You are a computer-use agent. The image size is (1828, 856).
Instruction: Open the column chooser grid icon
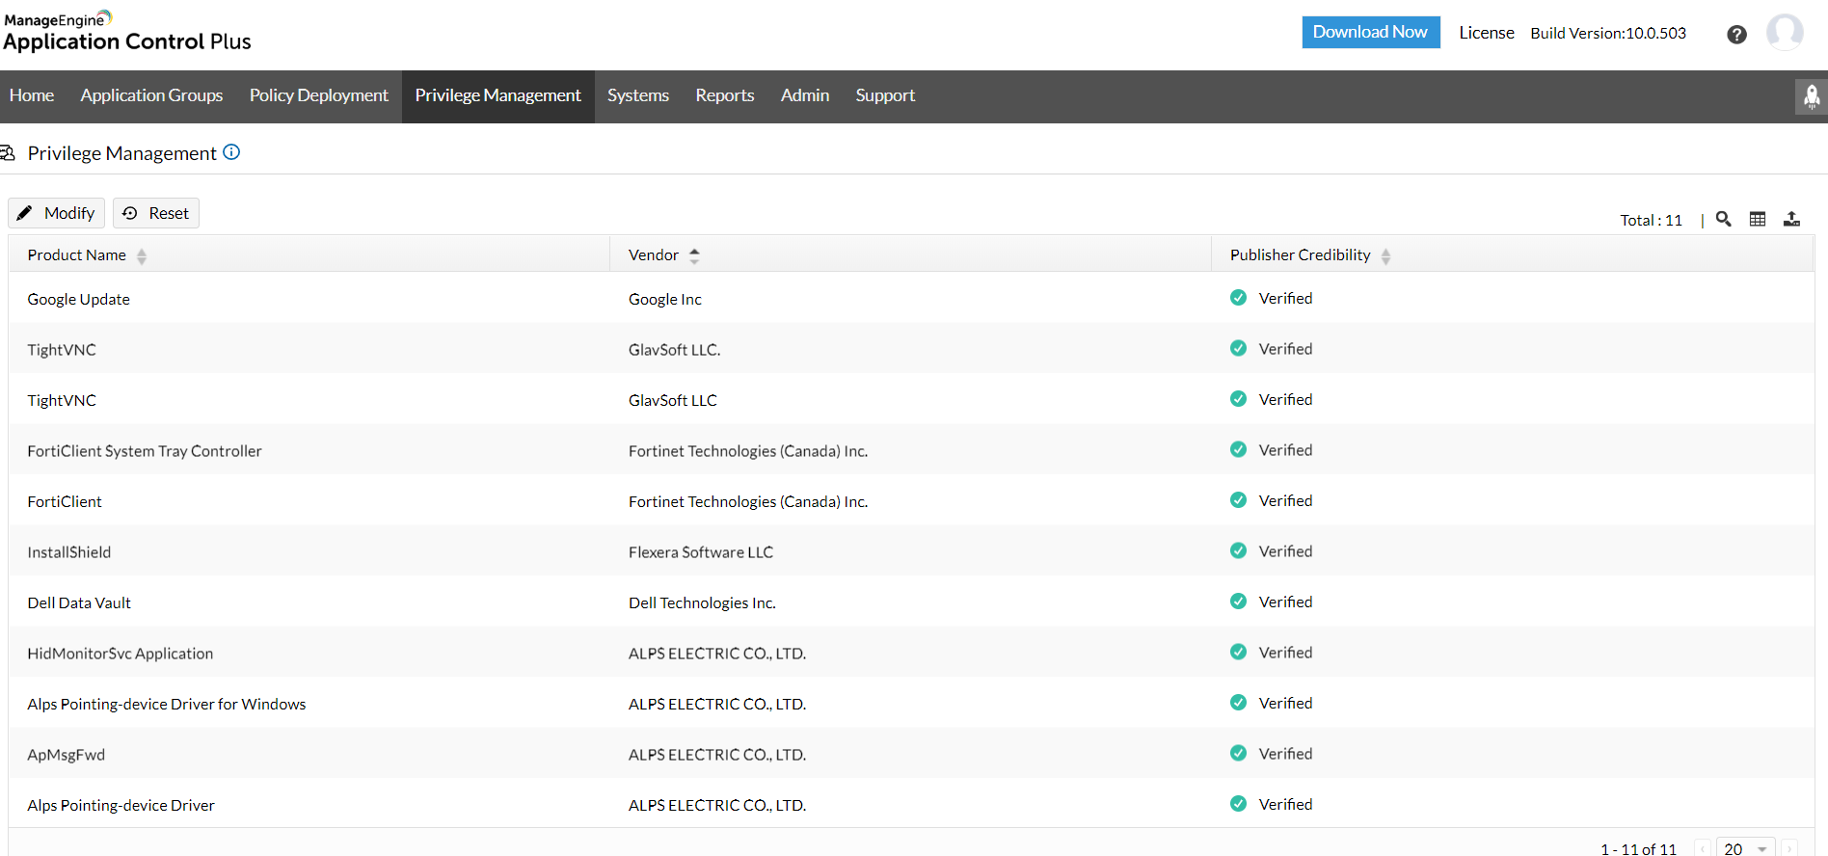coord(1758,219)
